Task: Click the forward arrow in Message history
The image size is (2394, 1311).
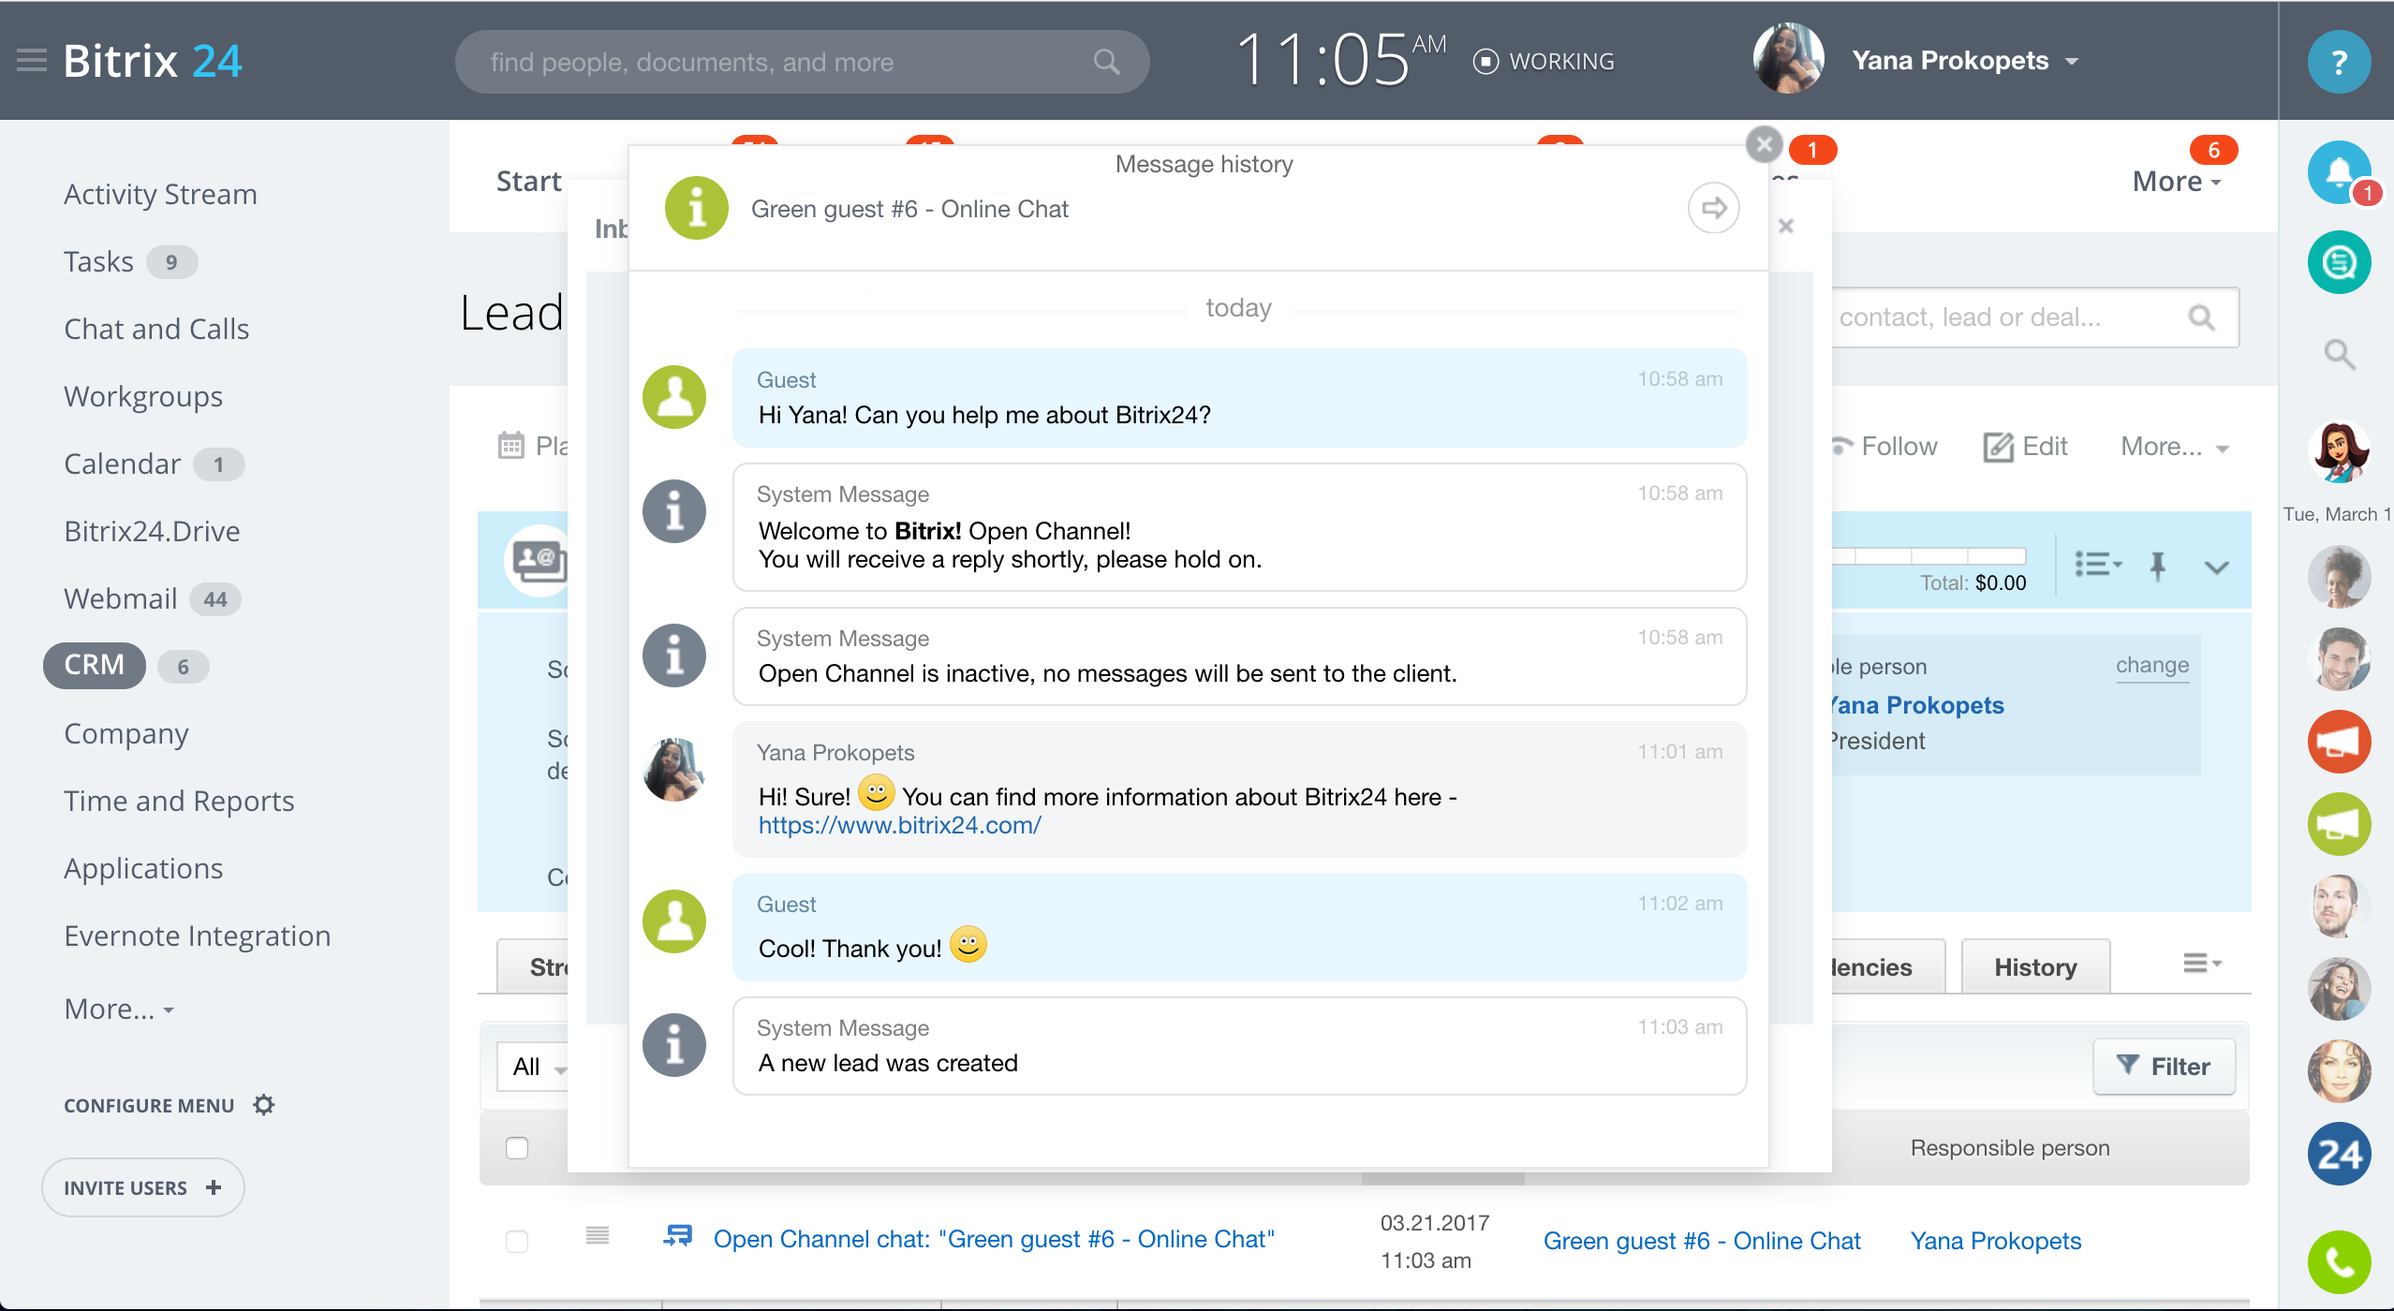Action: 1713,208
